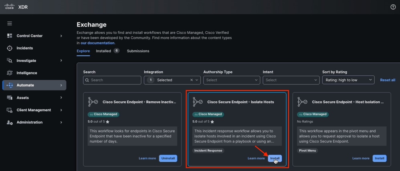Viewport: 400px width, 171px height.
Task: Click workflow icon on Isolate Hosts card
Action: 198,102
